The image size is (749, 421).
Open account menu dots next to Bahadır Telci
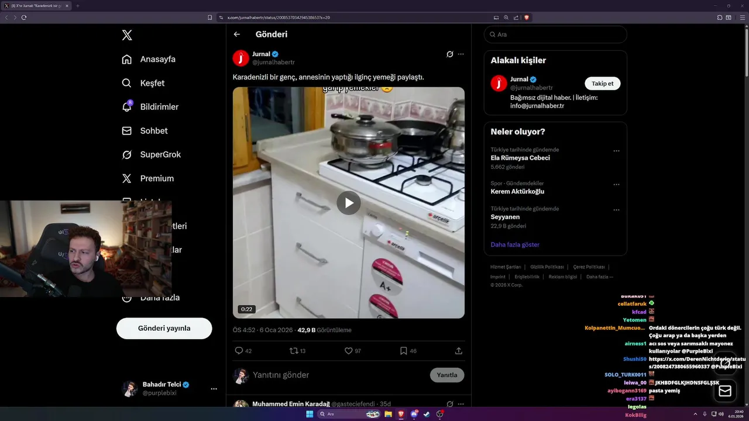tap(214, 389)
